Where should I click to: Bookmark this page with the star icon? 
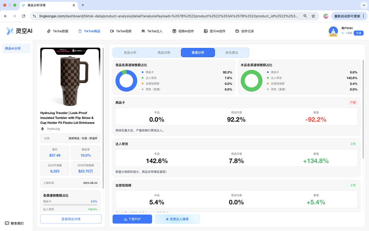[313, 16]
